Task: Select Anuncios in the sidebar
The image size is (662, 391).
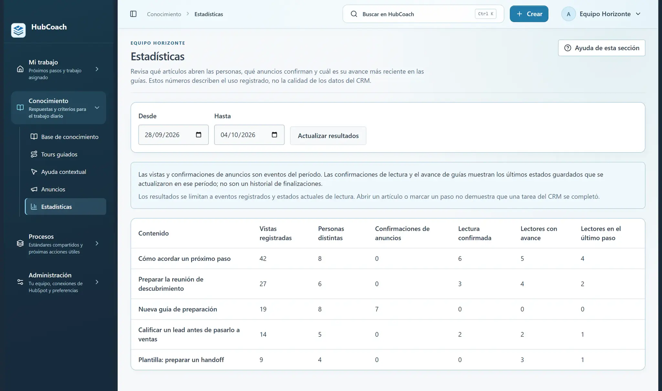Action: 66,189
